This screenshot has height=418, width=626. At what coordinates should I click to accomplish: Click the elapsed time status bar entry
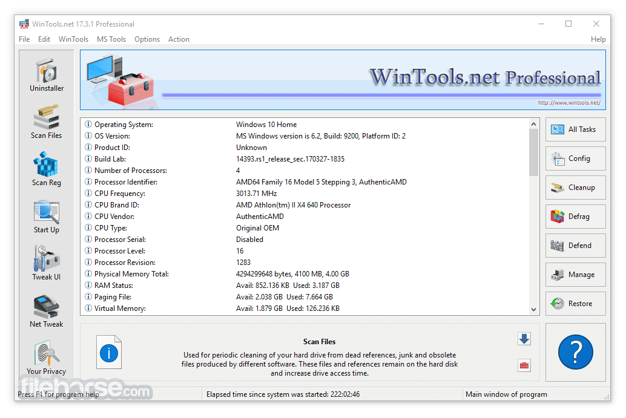(x=283, y=394)
